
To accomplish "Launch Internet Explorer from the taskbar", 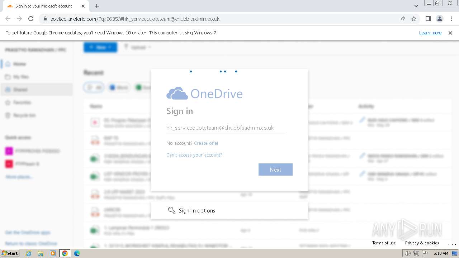I will [28, 253].
